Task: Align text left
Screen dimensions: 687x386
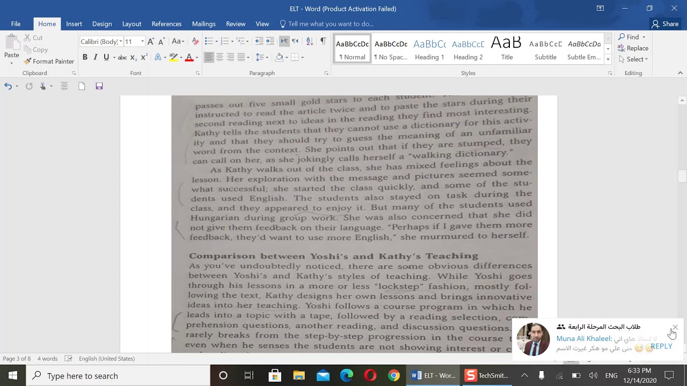Action: (x=209, y=57)
